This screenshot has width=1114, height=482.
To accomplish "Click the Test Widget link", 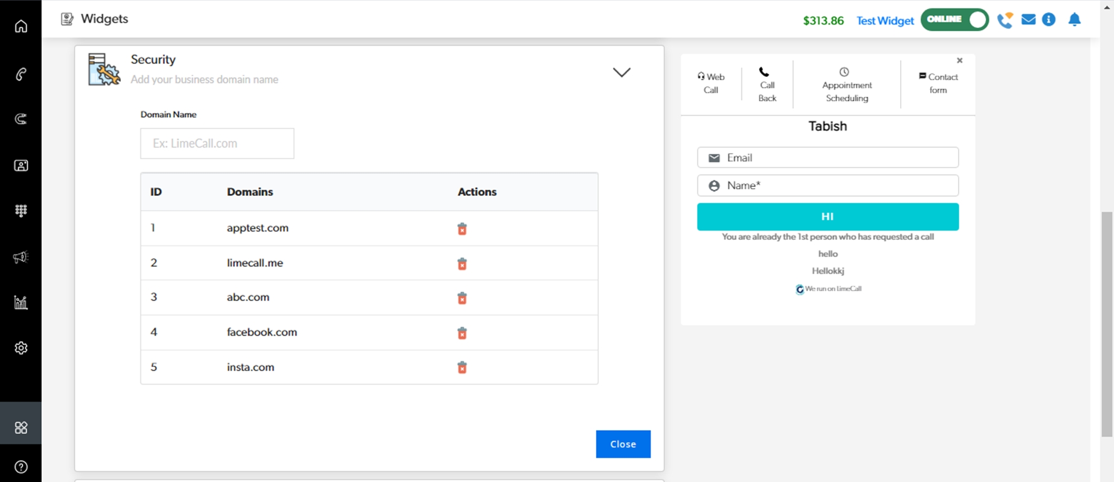I will tap(885, 21).
